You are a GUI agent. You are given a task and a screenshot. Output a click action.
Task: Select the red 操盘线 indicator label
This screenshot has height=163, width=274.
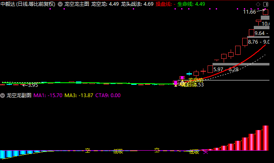[165, 4]
